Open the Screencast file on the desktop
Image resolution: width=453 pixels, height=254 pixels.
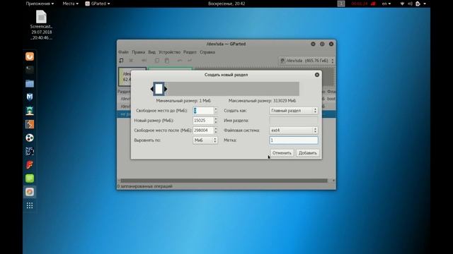(41, 25)
